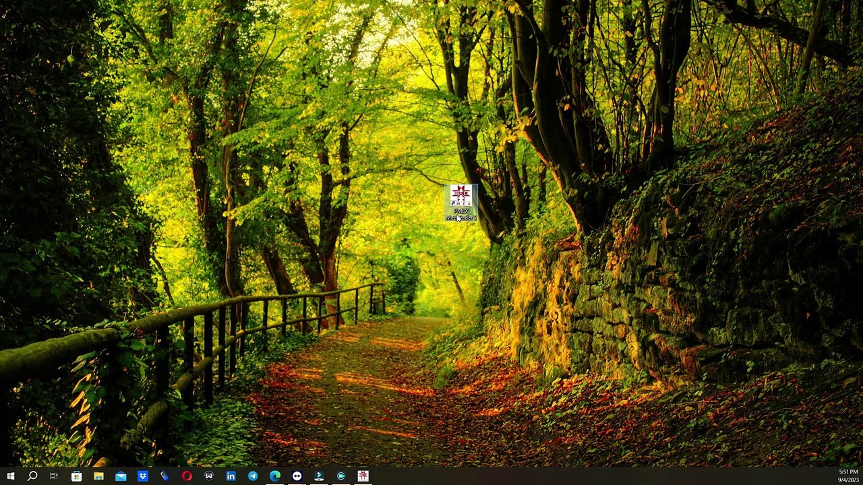
Task: Open File Explorer from taskbar
Action: 98,476
